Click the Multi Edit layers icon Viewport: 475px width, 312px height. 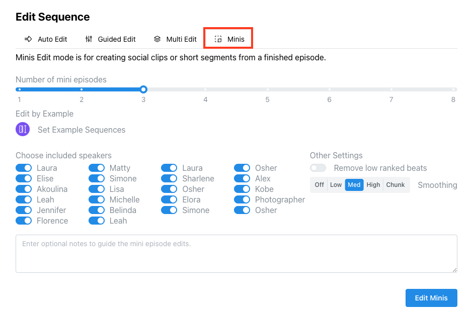pos(157,39)
